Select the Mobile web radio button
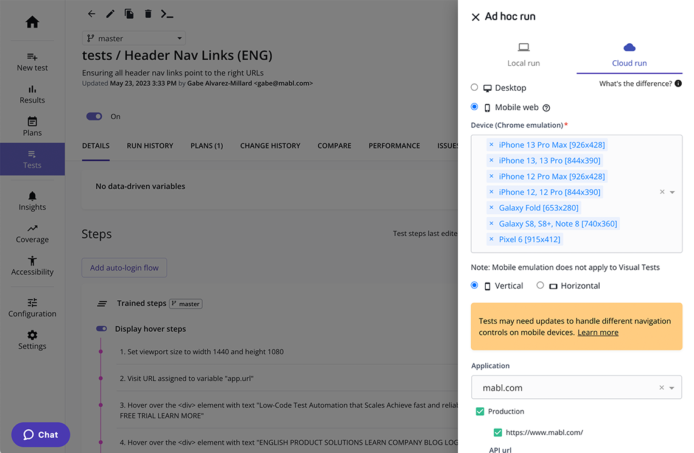This screenshot has height=453, width=694. (x=474, y=107)
